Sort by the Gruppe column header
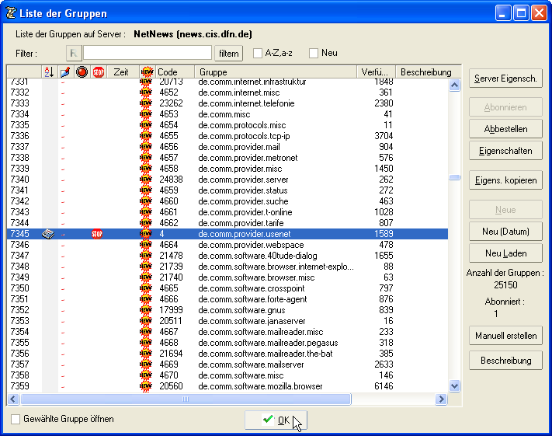552x436 pixels. [275, 72]
